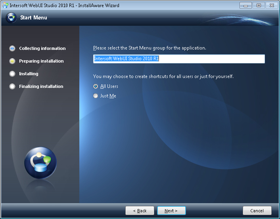The width and height of the screenshot is (280, 219).
Task: Click the Collecting information step label
Action: click(42, 48)
